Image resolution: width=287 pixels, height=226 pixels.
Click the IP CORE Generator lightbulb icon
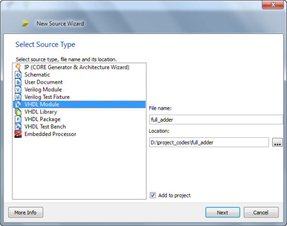click(x=18, y=67)
